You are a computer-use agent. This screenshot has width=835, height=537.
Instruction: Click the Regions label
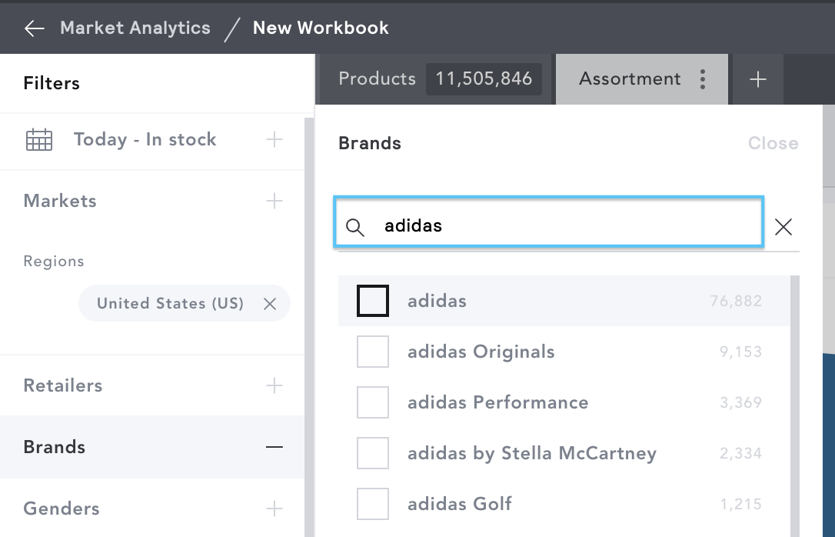(x=54, y=261)
